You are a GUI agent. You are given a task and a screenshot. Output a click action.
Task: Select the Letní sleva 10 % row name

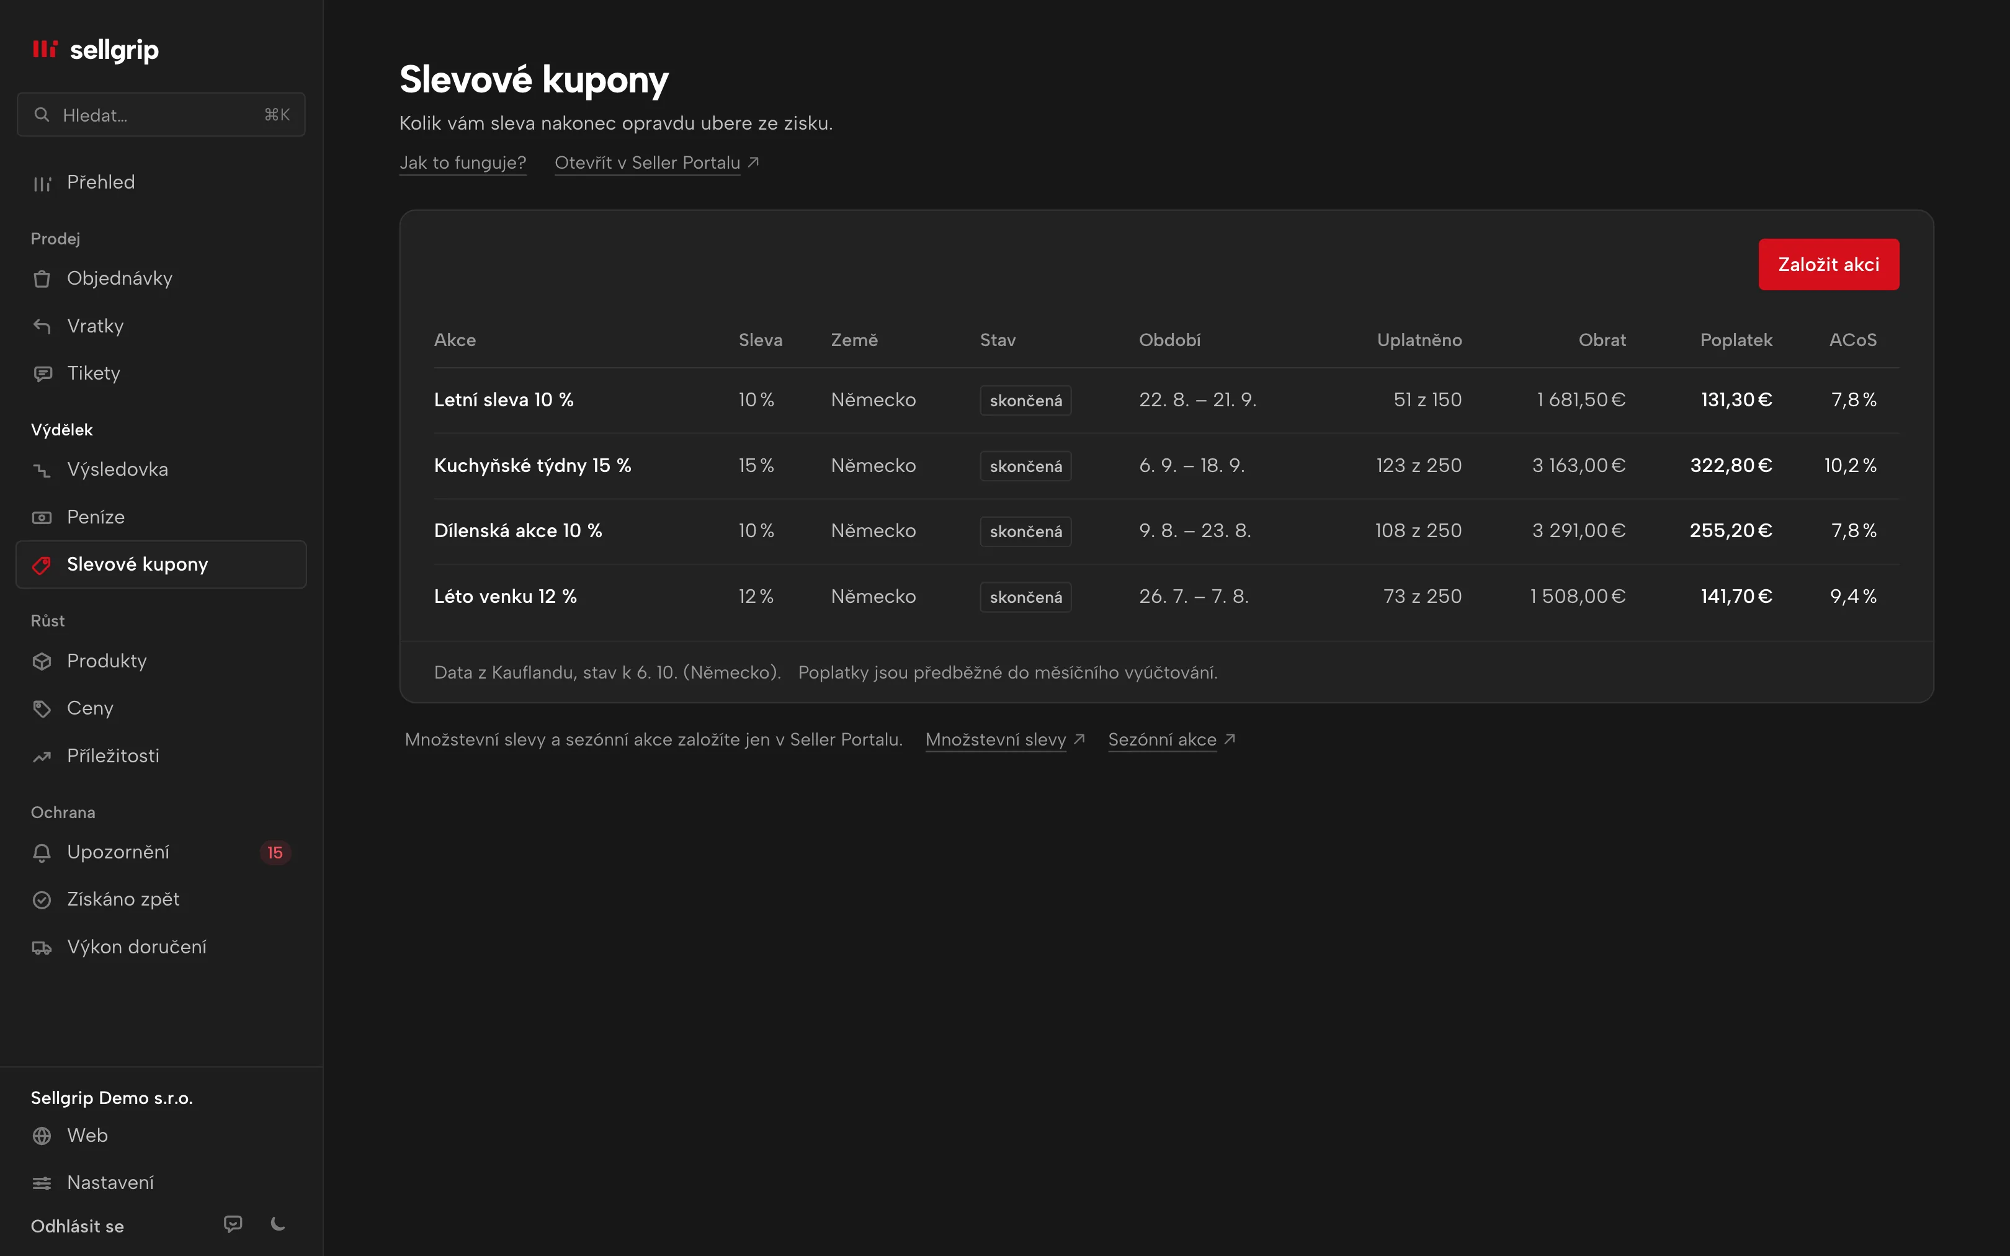(503, 399)
